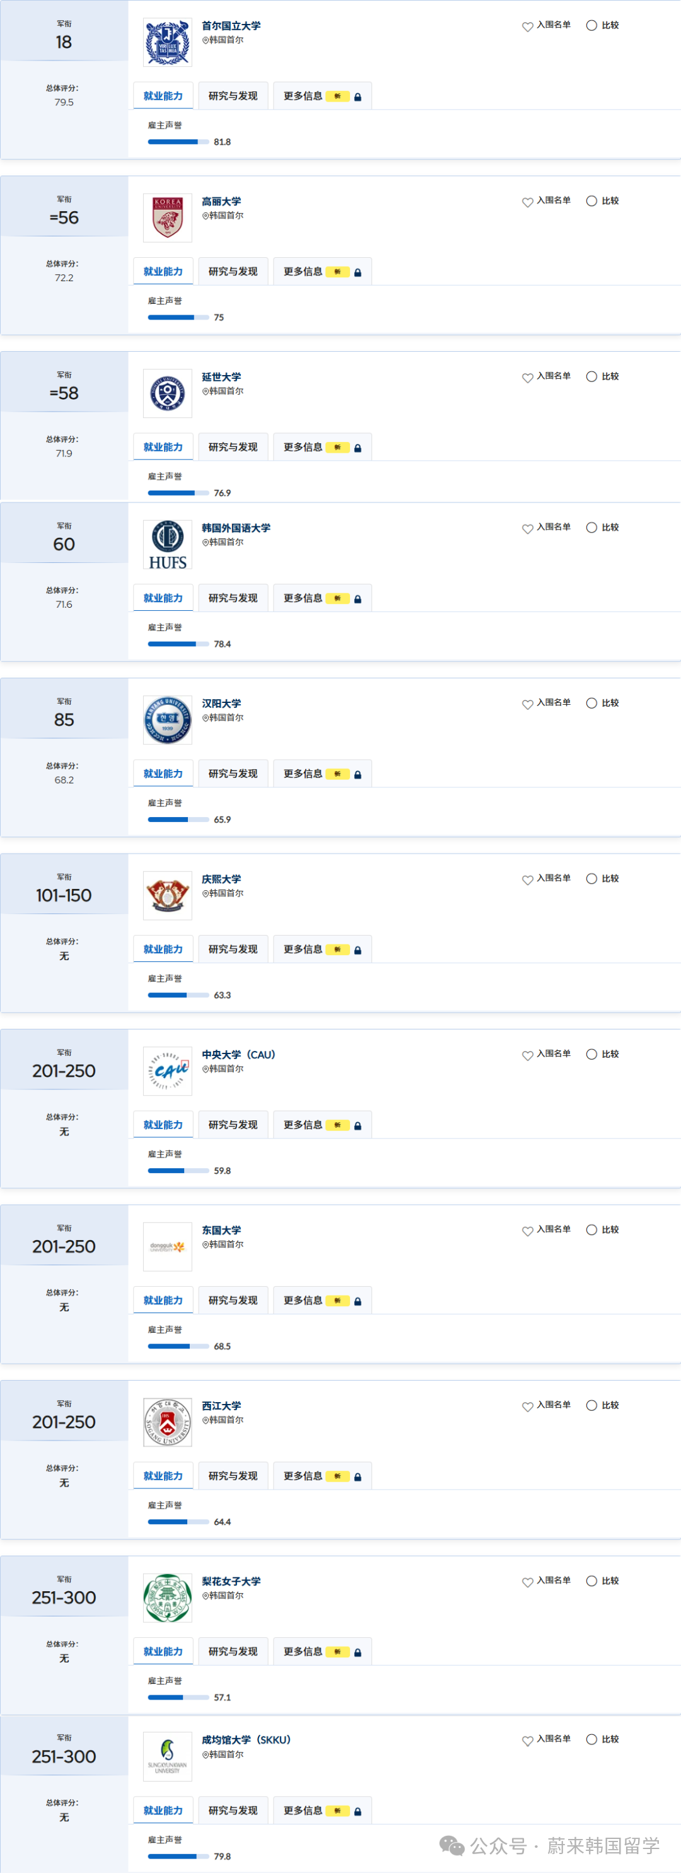Click the Korea University crest logo

167,218
